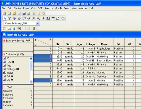Select row number 5 in the table
Viewport: 141px width, 109px height.
tap(43, 64)
